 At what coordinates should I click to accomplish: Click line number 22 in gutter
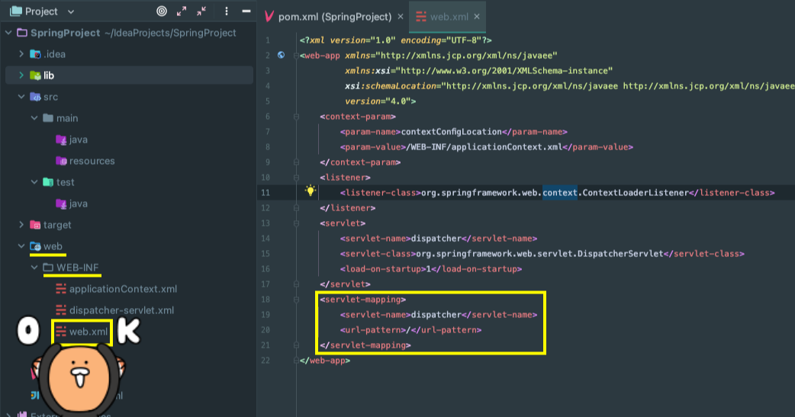(266, 361)
